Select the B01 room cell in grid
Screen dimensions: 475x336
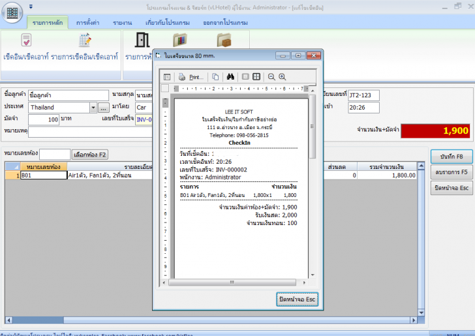click(x=44, y=176)
